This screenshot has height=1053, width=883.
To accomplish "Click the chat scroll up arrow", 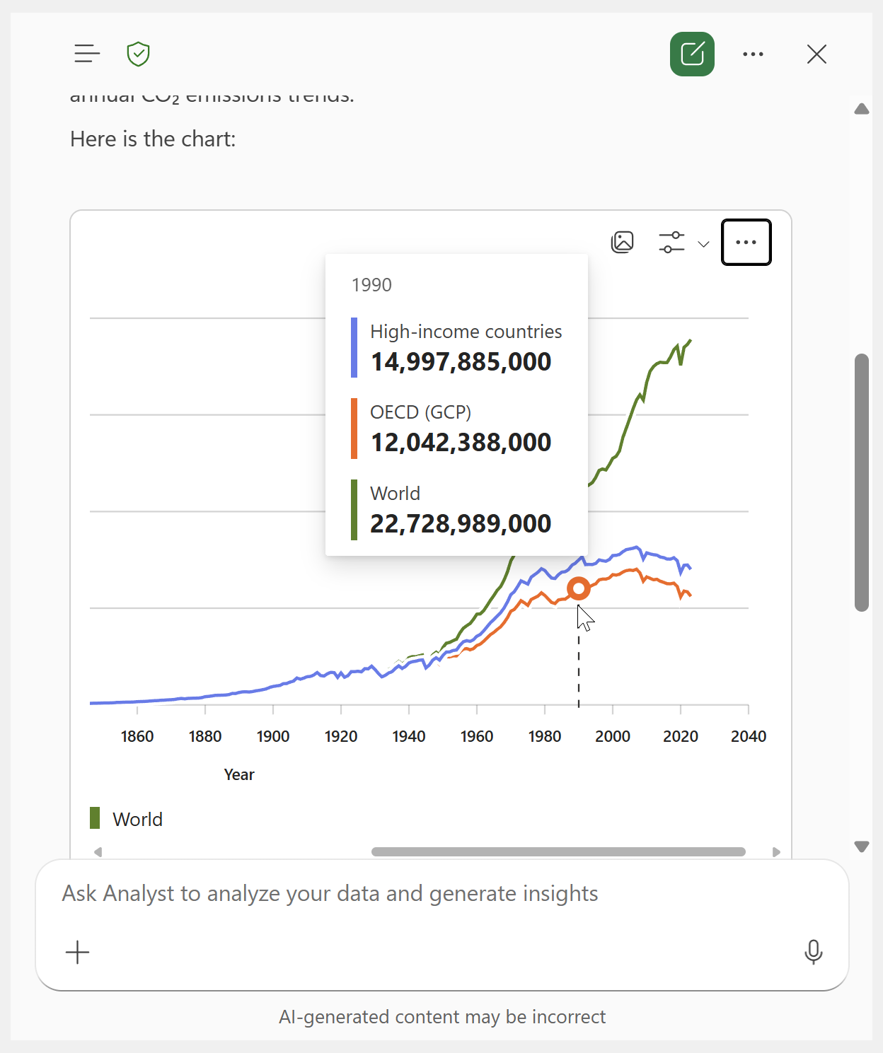I will coord(861,109).
